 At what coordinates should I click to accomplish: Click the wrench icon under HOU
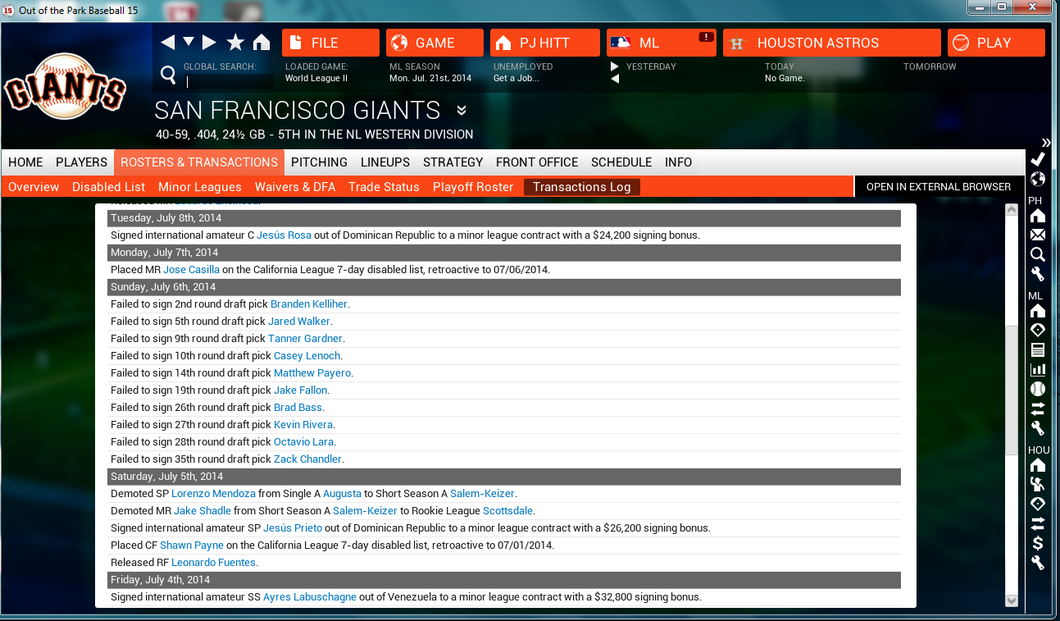point(1037,563)
